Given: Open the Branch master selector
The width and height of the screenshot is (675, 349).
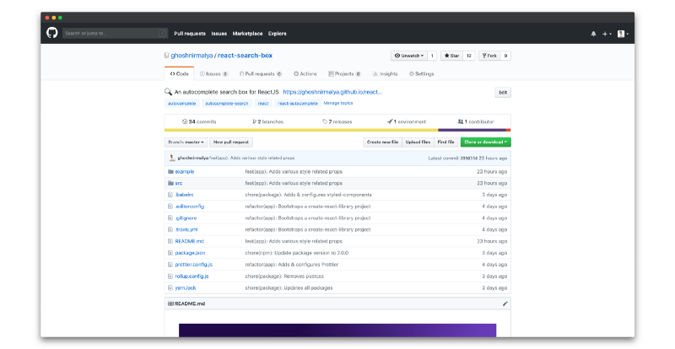Looking at the screenshot, I should coord(186,142).
